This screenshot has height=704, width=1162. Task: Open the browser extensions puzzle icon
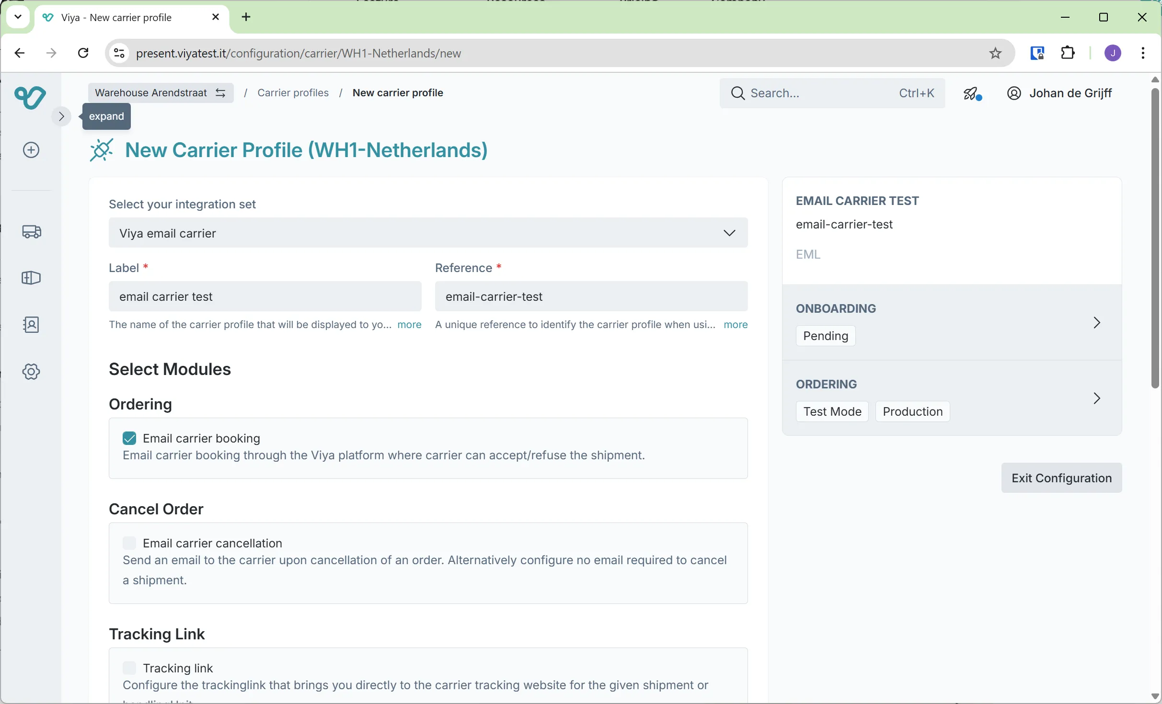pos(1068,53)
